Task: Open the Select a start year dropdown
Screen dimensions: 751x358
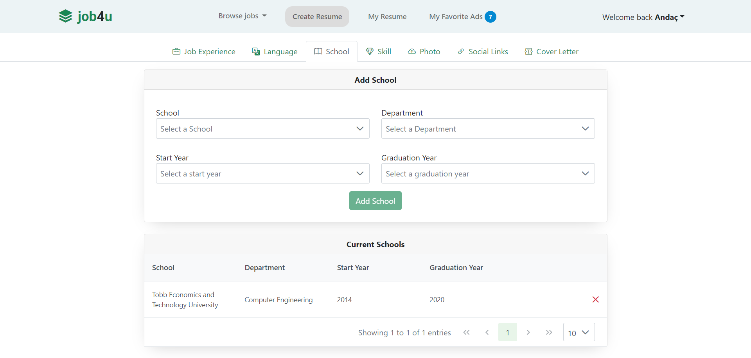Action: [263, 173]
